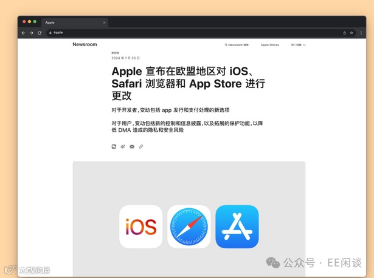
Task: Copy the article link with the chain icon
Action: 141,147
